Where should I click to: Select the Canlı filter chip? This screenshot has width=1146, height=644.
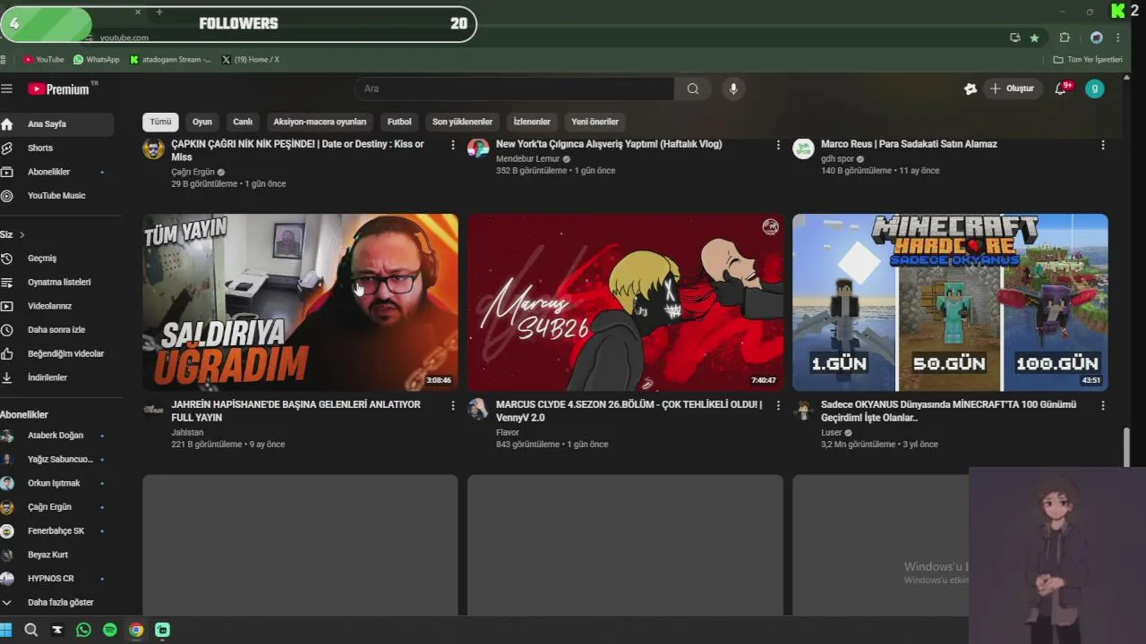coord(243,122)
